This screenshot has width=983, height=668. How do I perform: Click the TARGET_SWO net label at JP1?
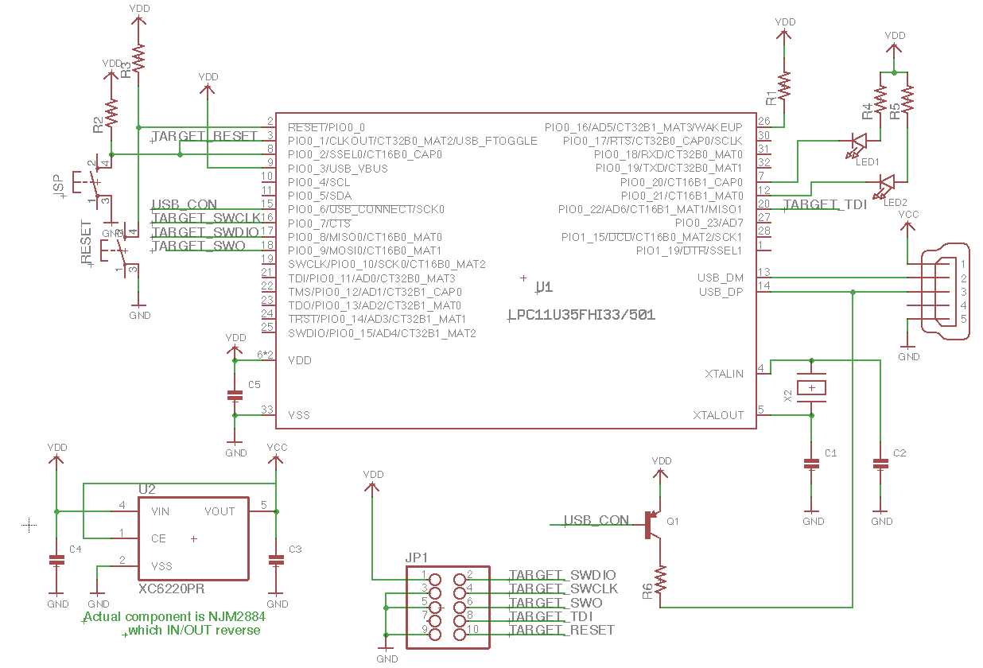tap(555, 603)
